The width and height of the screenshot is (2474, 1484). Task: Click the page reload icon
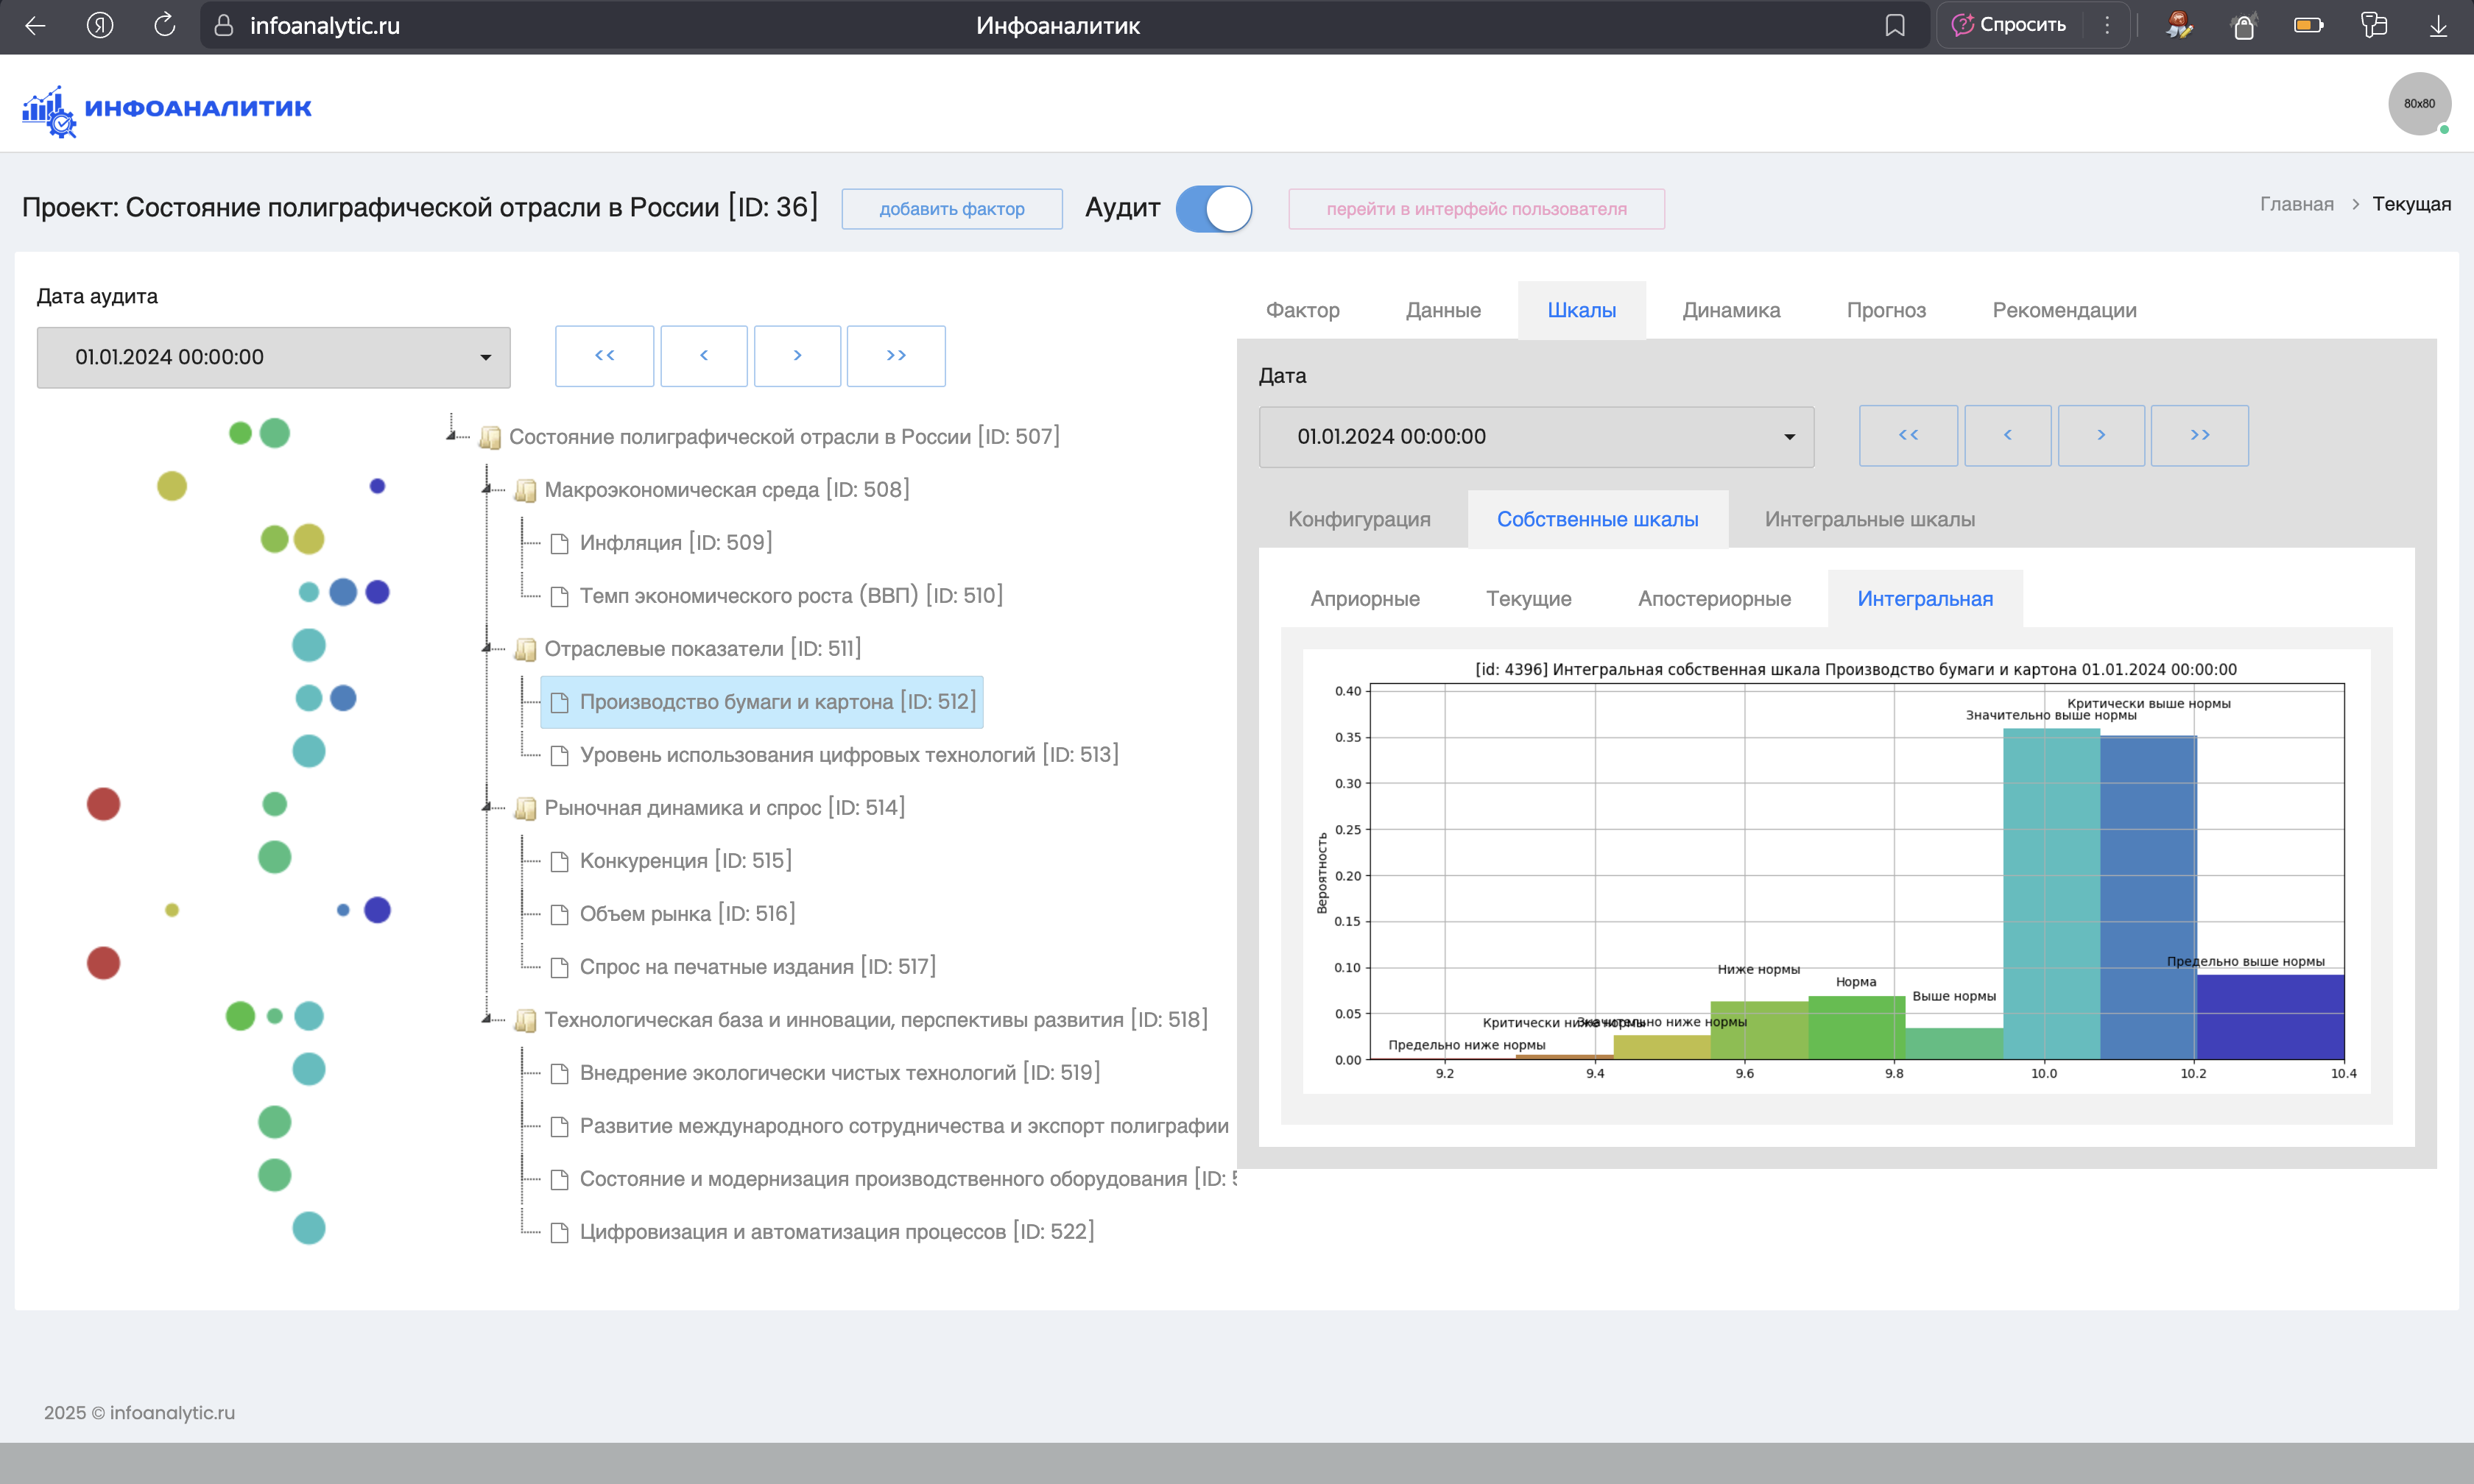pos(165,26)
